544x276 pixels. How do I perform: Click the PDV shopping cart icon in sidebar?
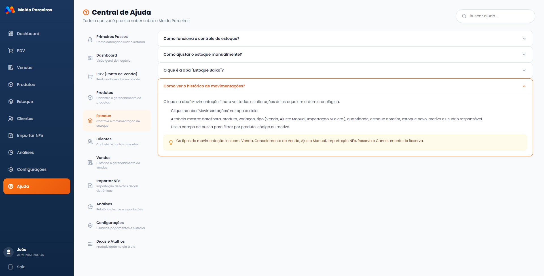pos(11,51)
